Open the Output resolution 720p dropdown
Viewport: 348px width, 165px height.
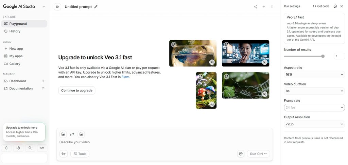(x=314, y=124)
